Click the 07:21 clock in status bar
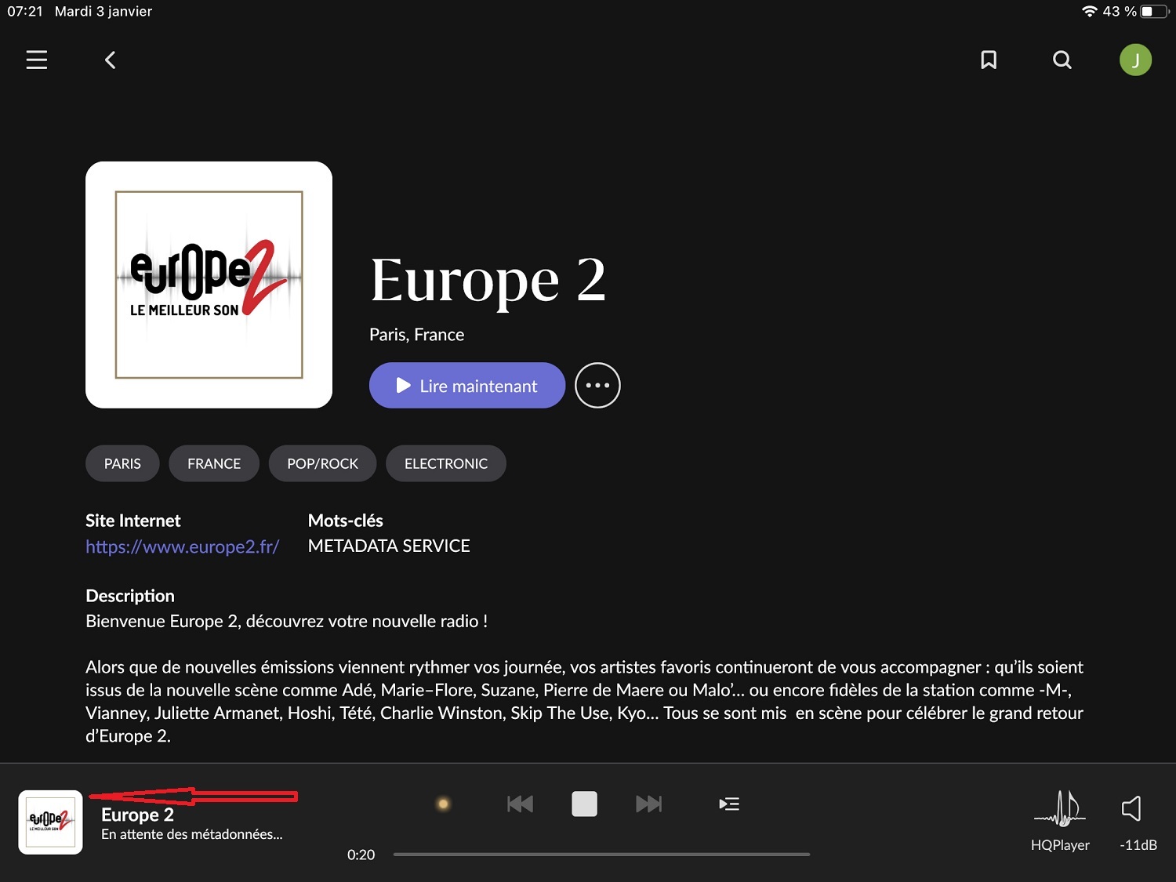Viewport: 1176px width, 882px height. click(25, 11)
